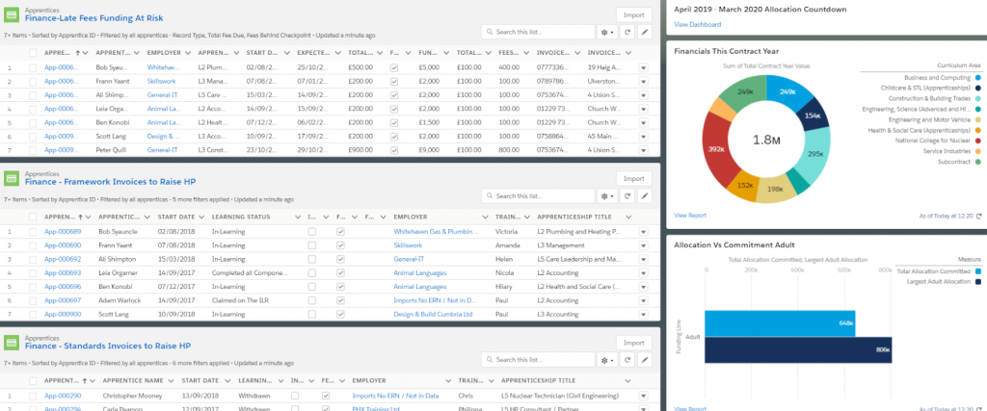Edit the Finance-Late Fees list with pencil icon
This screenshot has height=411, width=987.
tap(644, 32)
